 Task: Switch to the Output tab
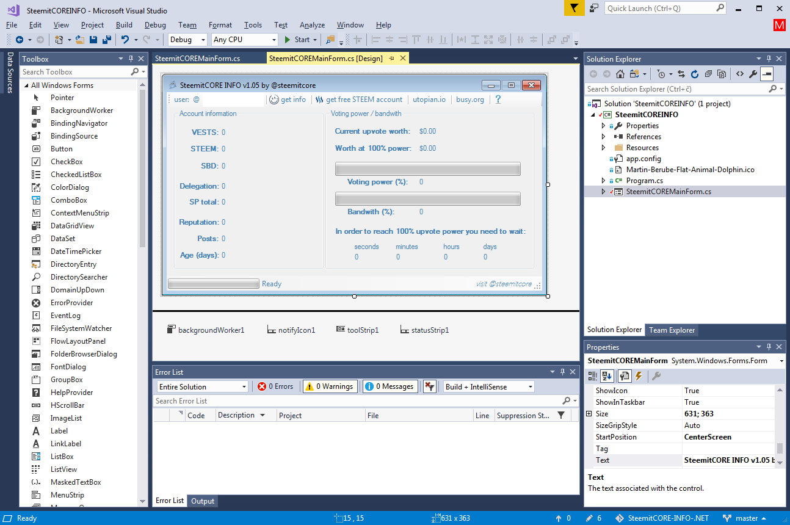(203, 501)
